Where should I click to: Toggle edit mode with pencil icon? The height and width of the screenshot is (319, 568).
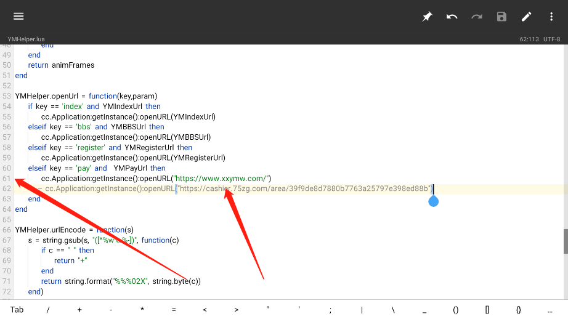[x=527, y=17]
